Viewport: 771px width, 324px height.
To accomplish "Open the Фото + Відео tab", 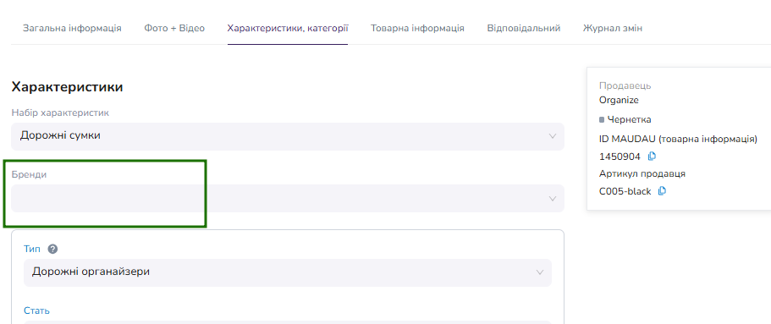I will 174,28.
